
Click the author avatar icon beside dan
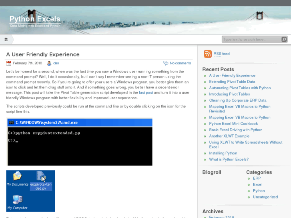[x=49, y=63]
